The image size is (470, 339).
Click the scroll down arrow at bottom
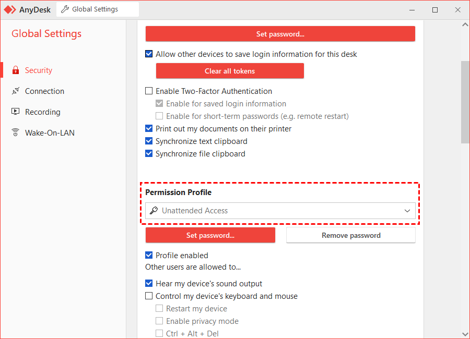tap(465, 334)
